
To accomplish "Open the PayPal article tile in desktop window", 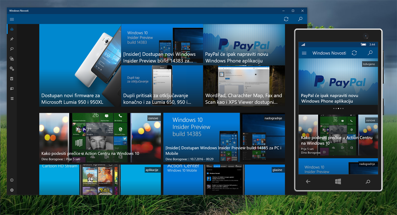I will coord(244,44).
